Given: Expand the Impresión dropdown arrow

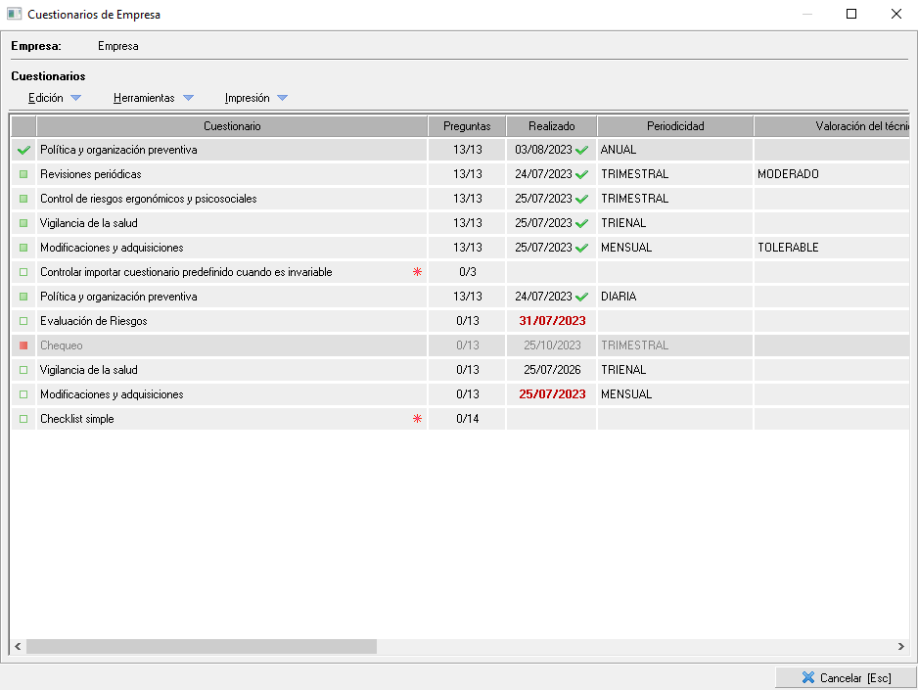Looking at the screenshot, I should point(282,98).
